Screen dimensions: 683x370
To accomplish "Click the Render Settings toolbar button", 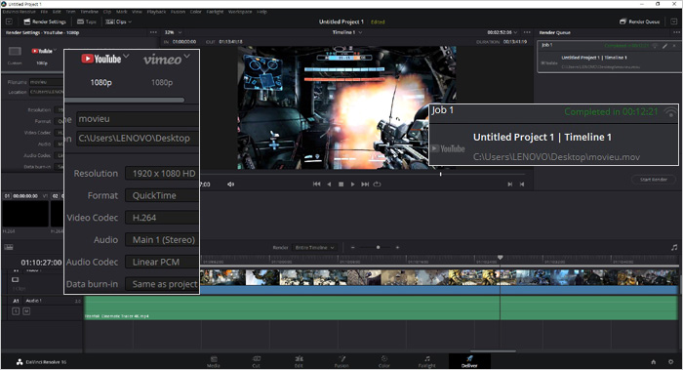I will tap(45, 21).
